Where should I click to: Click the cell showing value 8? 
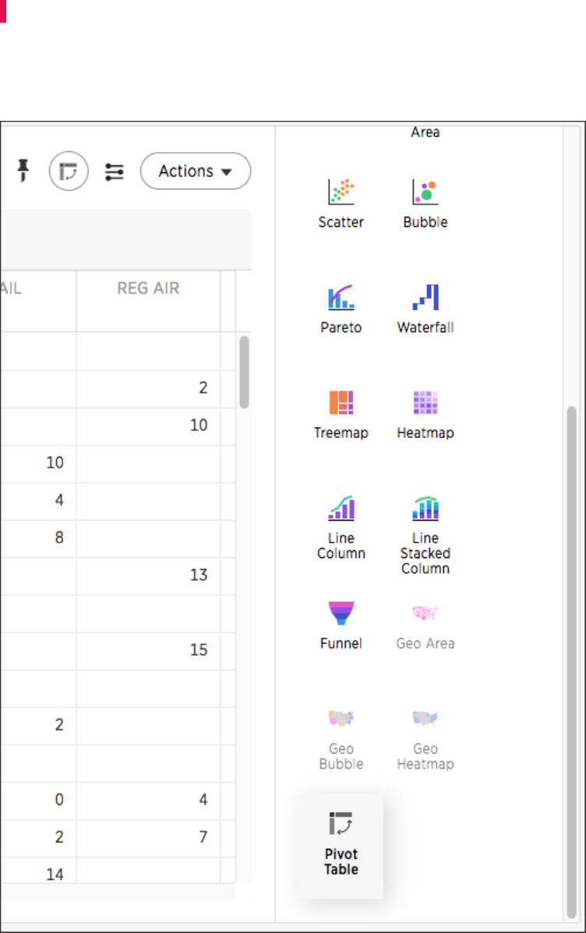click(x=38, y=538)
